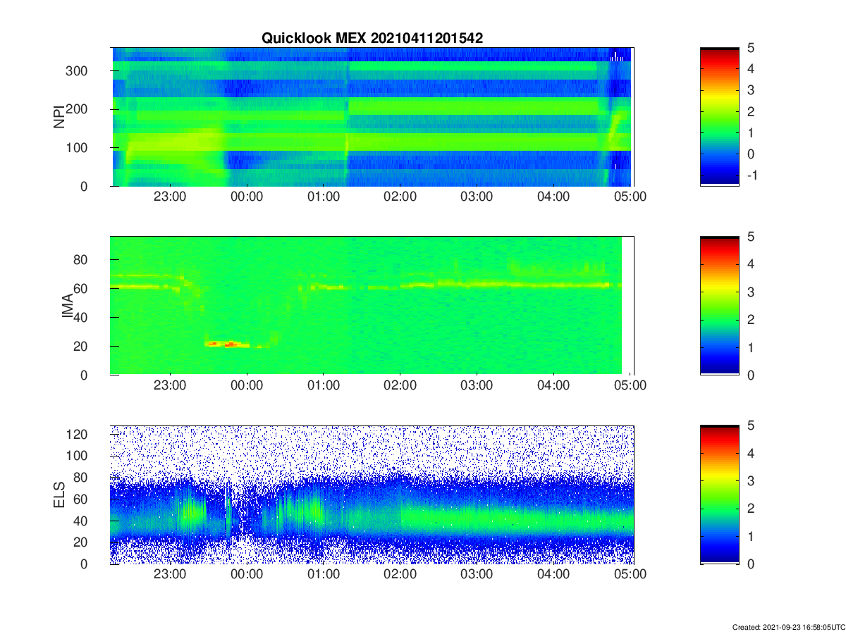Click 05:00 time label under NPI panel

click(630, 197)
